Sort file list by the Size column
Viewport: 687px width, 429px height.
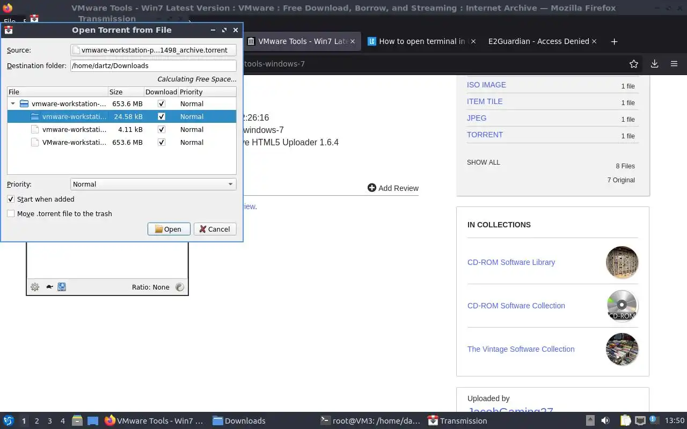[x=126, y=92]
